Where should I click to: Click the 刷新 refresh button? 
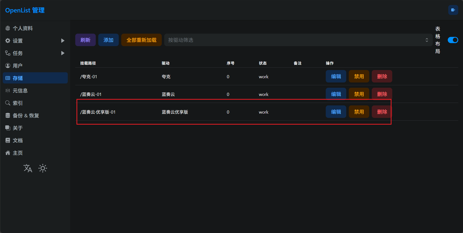[85, 40]
